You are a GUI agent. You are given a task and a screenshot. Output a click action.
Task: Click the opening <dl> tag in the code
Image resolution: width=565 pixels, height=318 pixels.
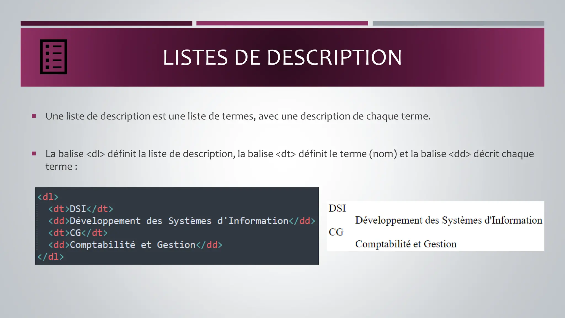(48, 197)
